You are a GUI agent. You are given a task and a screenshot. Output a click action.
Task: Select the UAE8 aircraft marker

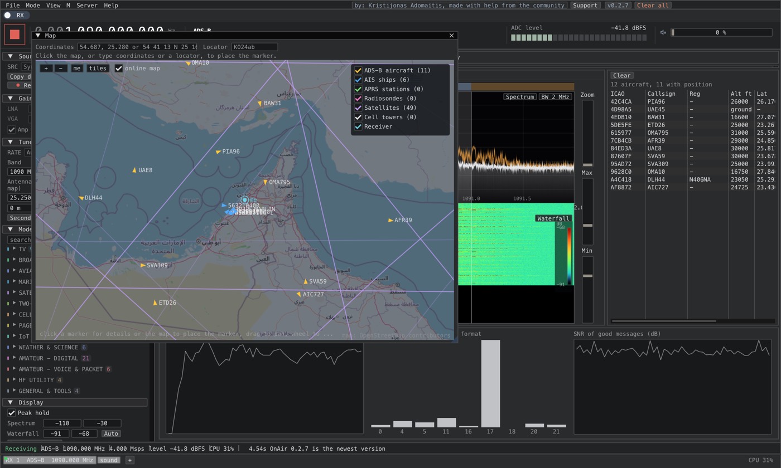[x=134, y=170]
